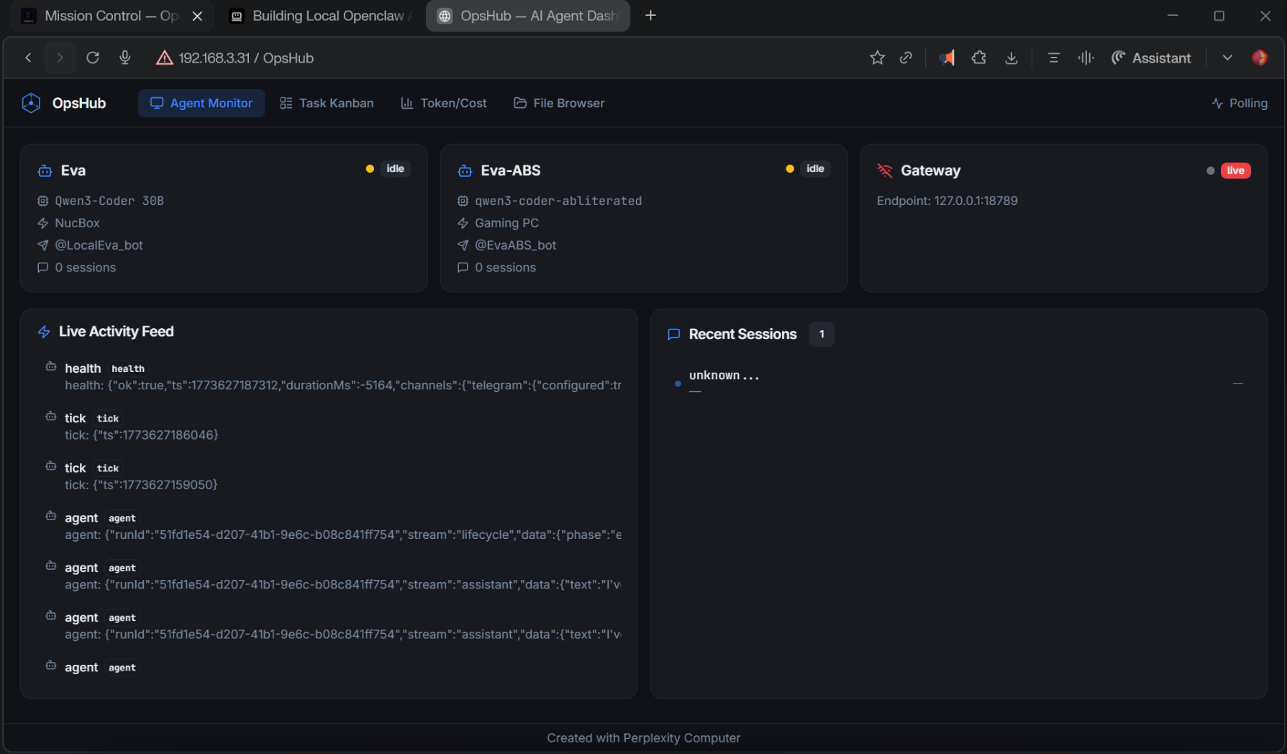Click the copy link icon in toolbar
The width and height of the screenshot is (1287, 754).
click(906, 58)
